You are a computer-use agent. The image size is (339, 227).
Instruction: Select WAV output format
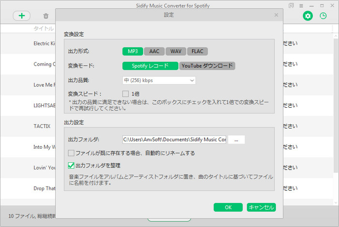pyautogui.click(x=176, y=51)
